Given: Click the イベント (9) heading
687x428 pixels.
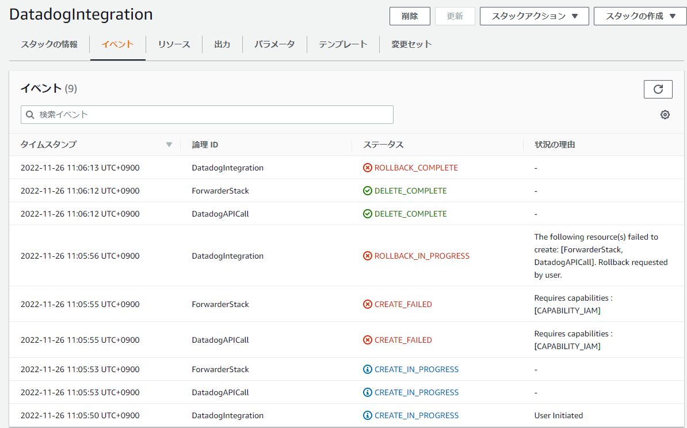Looking at the screenshot, I should tap(49, 89).
